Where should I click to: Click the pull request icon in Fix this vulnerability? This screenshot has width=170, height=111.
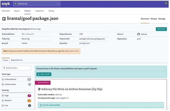(41, 105)
